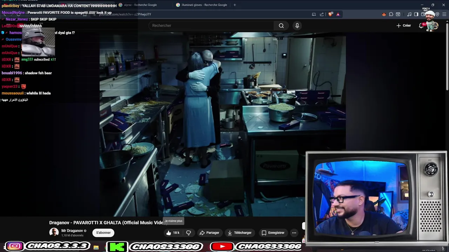Image resolution: width=449 pixels, height=252 pixels.
Task: Click the dislike thumbs-down icon
Action: 188,233
